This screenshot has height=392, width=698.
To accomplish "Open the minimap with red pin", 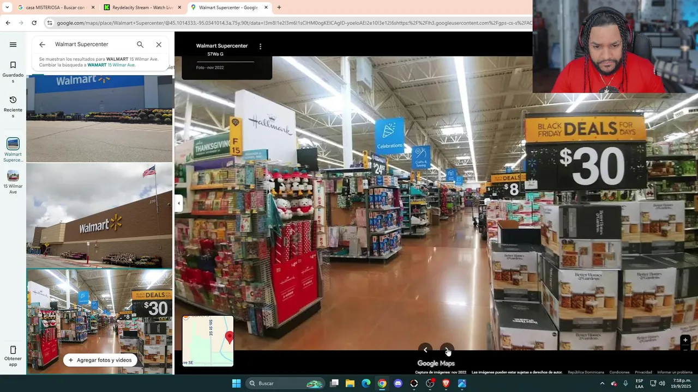I will tap(208, 341).
